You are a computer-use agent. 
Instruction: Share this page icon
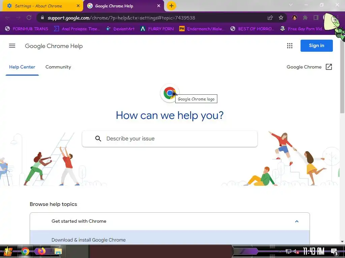270,18
